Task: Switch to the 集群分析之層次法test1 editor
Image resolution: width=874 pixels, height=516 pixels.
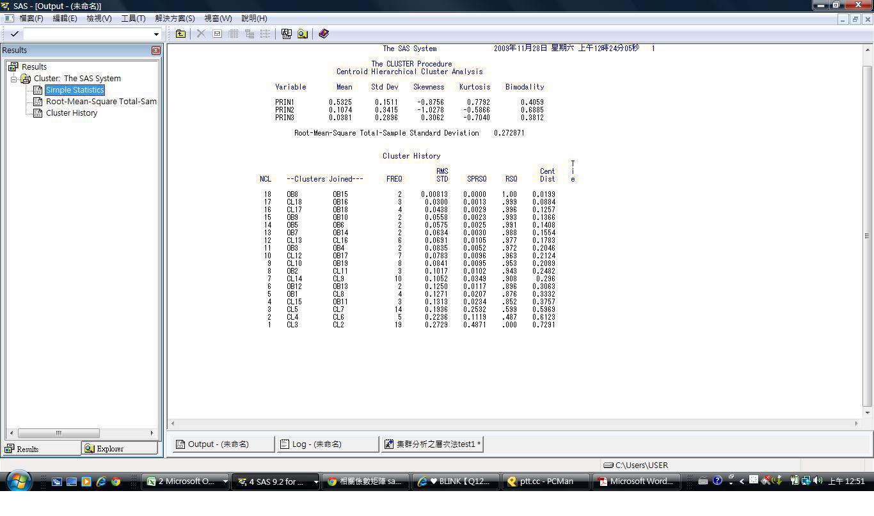Action: click(433, 444)
